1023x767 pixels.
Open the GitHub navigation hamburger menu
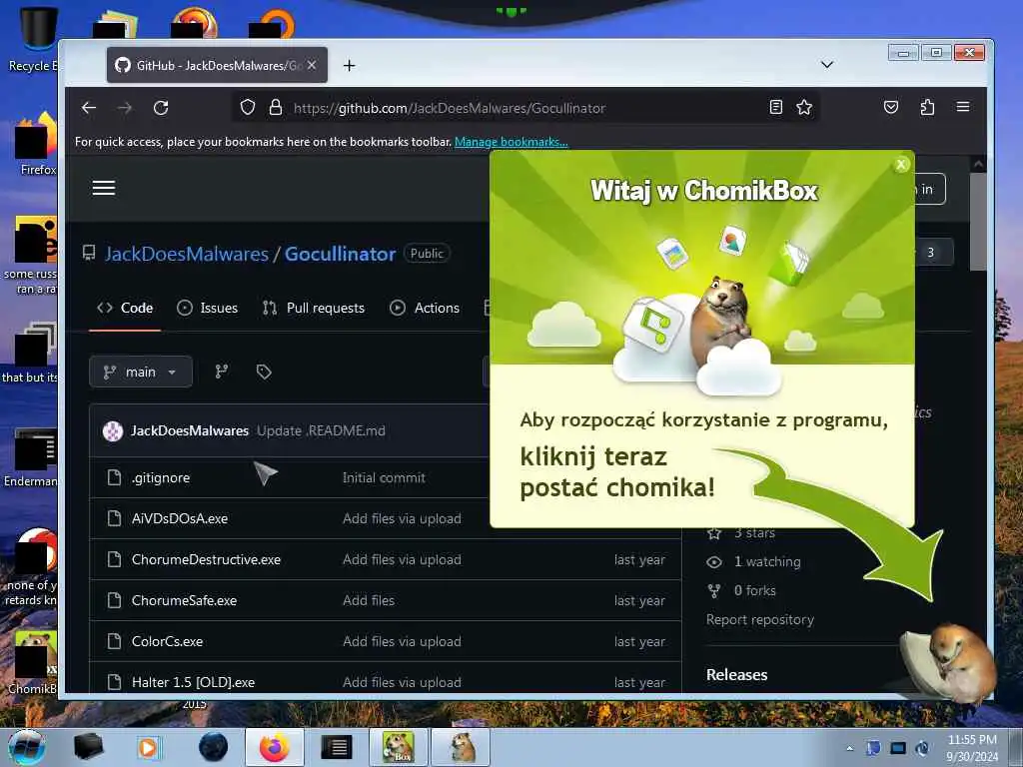pyautogui.click(x=104, y=189)
